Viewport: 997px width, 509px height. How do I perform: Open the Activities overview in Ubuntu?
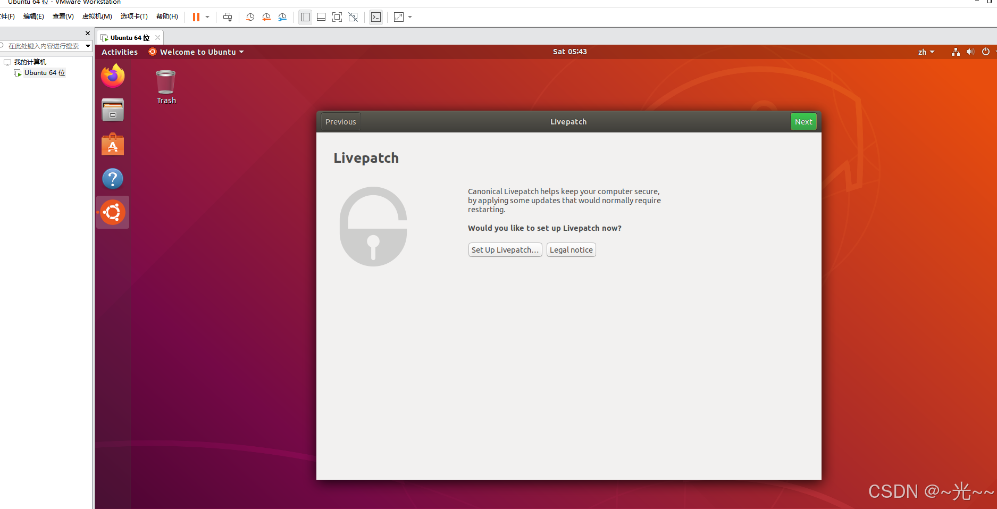tap(120, 52)
